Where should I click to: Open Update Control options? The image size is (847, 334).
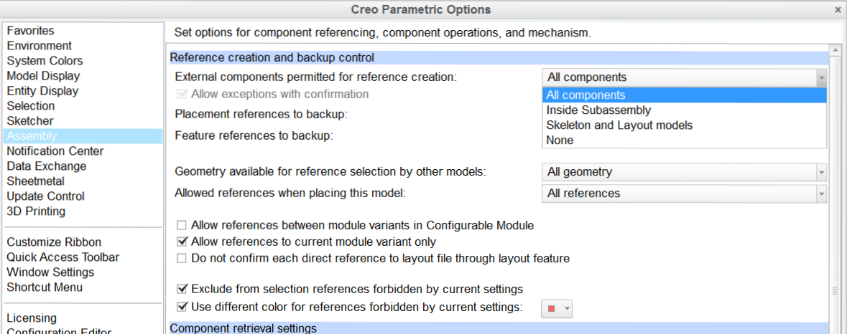point(46,196)
